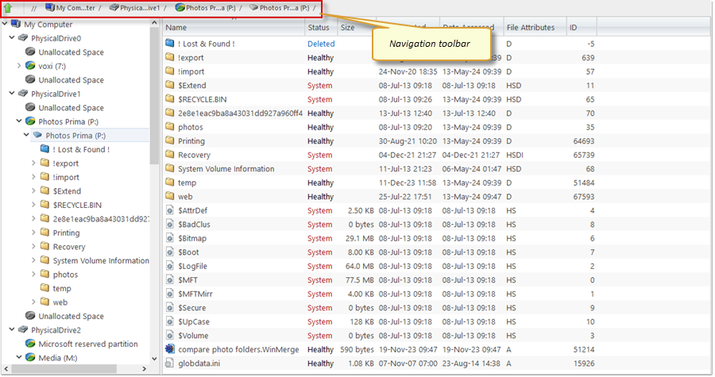Click the compare photo folders.WinMerge file icon
This screenshot has width=715, height=377.
[x=169, y=349]
